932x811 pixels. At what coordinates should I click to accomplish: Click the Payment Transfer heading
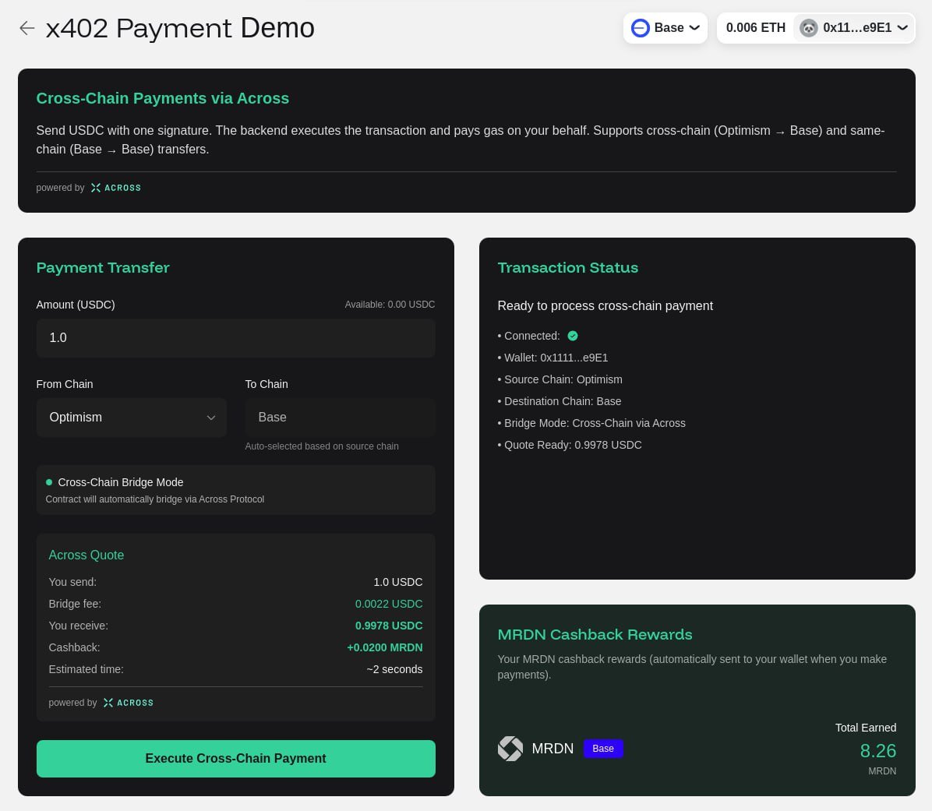(103, 268)
